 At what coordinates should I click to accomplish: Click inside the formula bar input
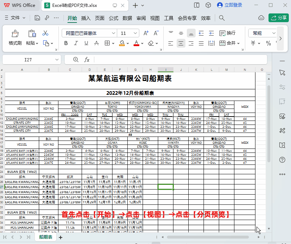180,60
